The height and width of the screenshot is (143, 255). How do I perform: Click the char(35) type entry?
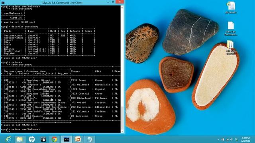click(x=33, y=38)
